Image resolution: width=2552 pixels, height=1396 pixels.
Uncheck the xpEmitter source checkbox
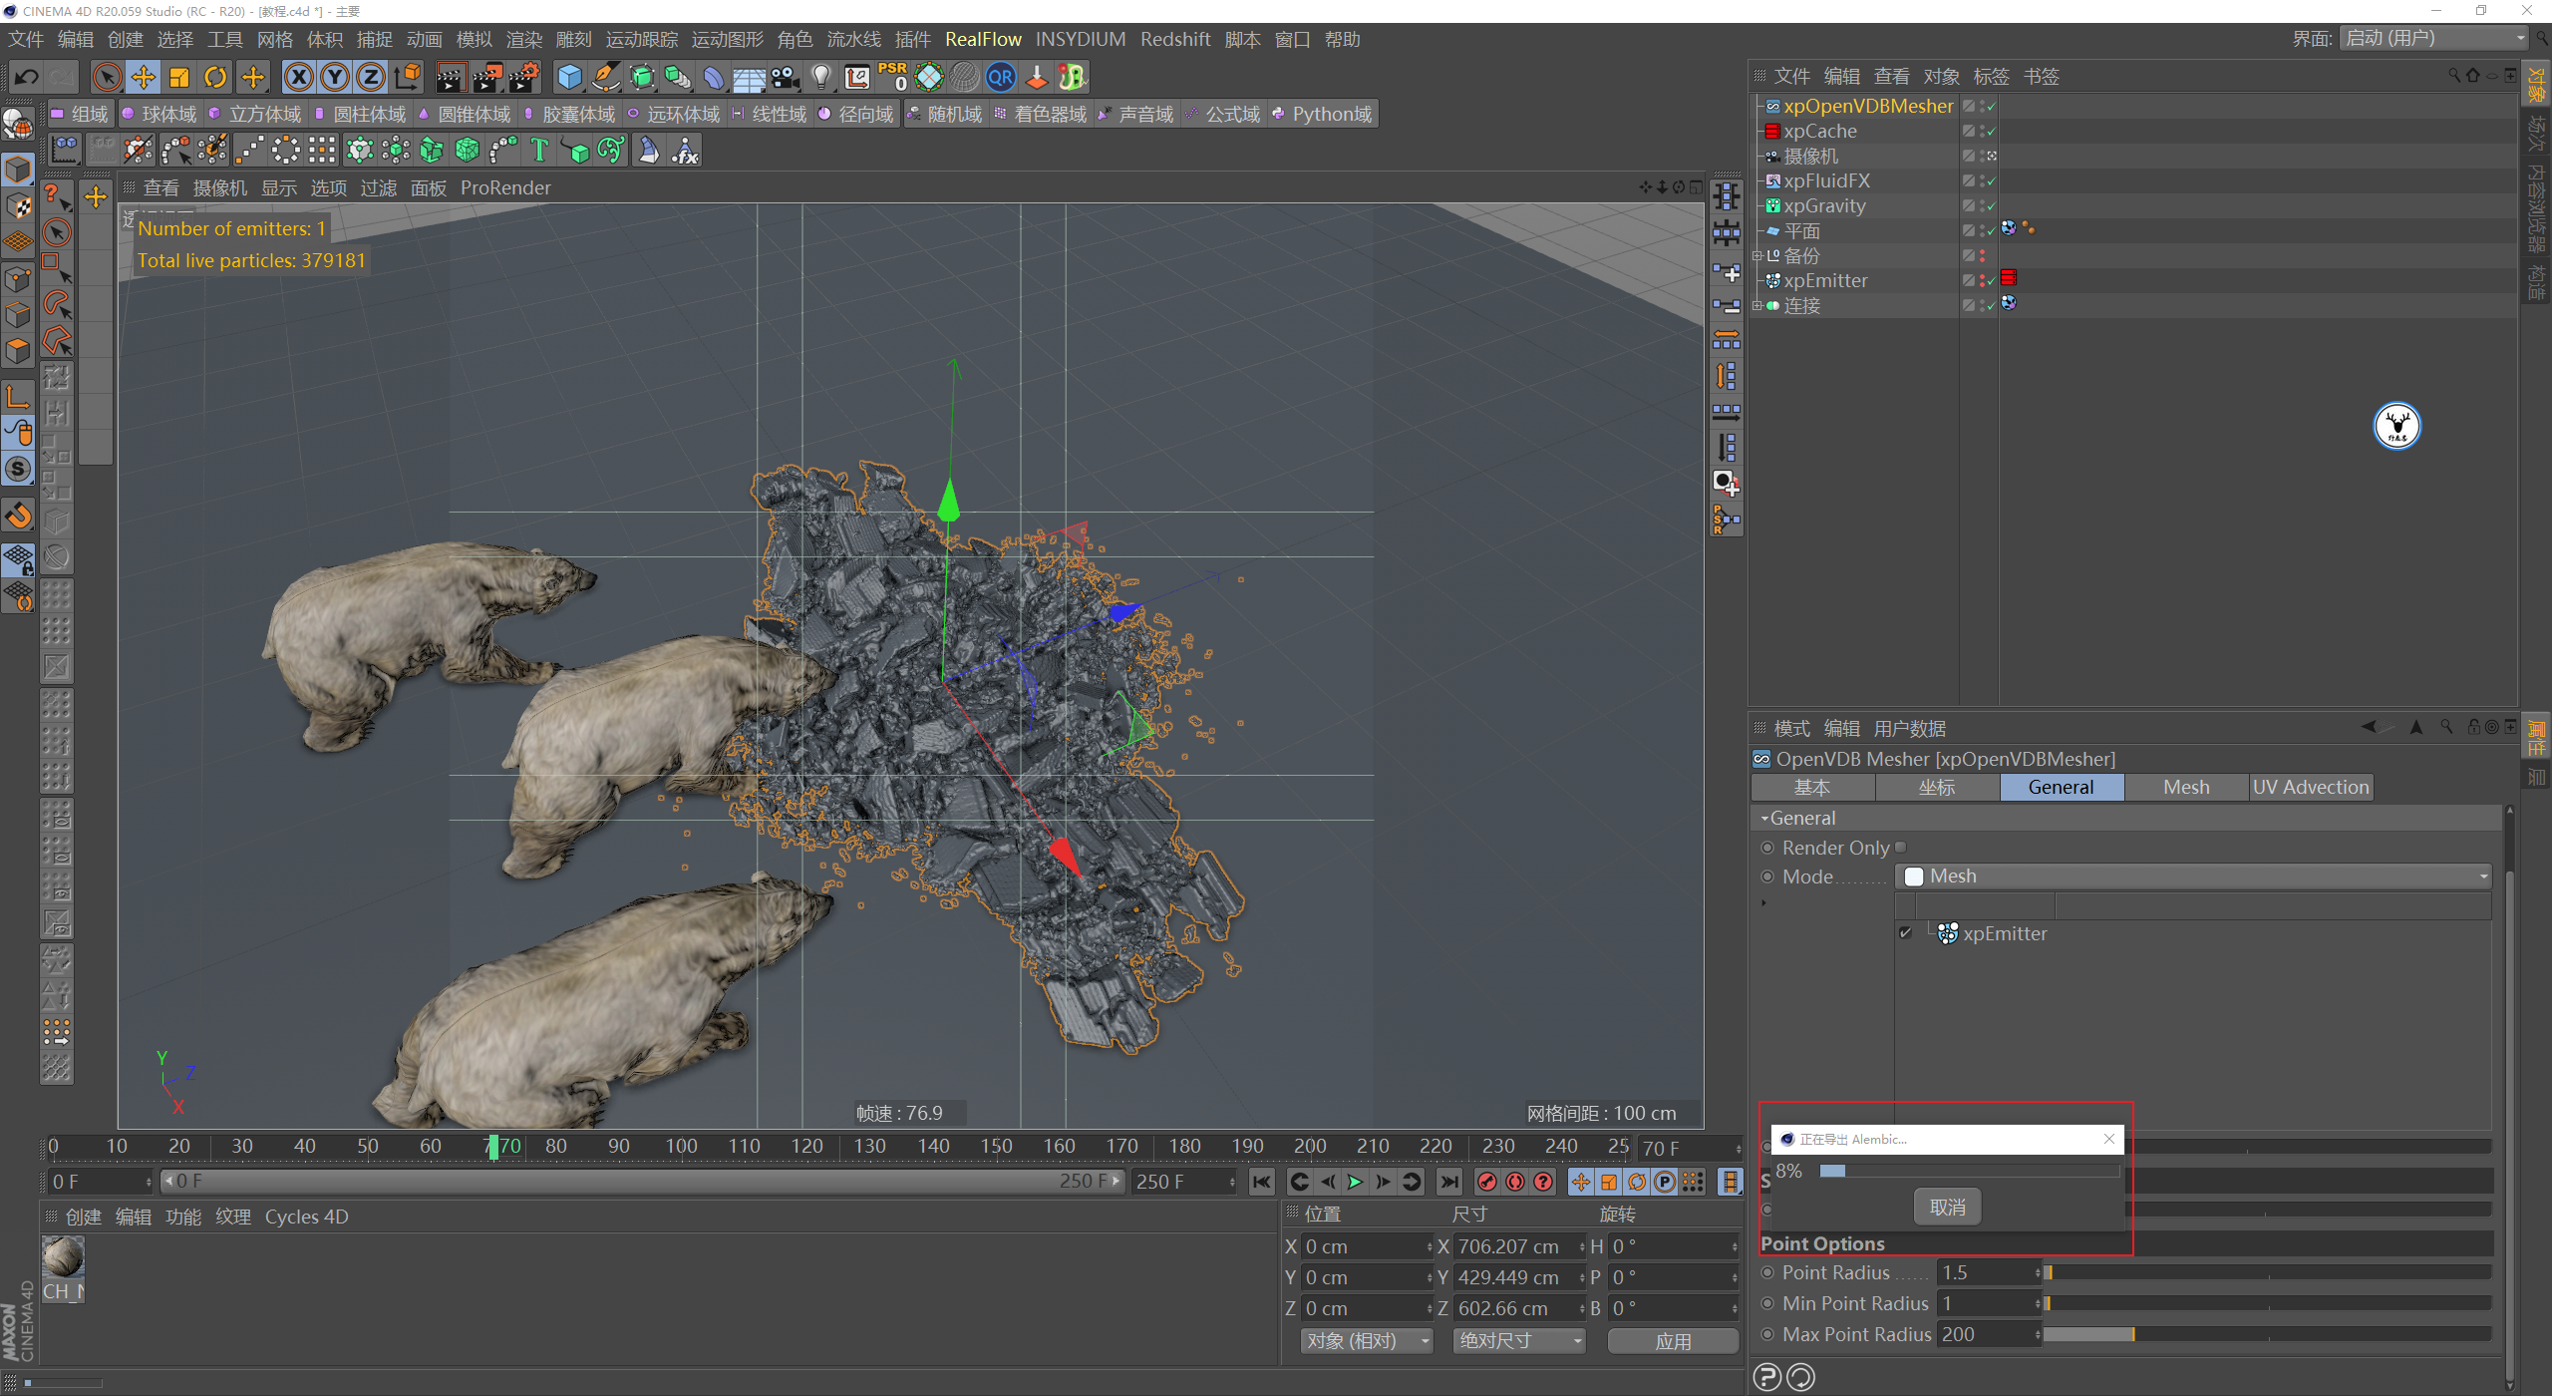pos(1905,933)
